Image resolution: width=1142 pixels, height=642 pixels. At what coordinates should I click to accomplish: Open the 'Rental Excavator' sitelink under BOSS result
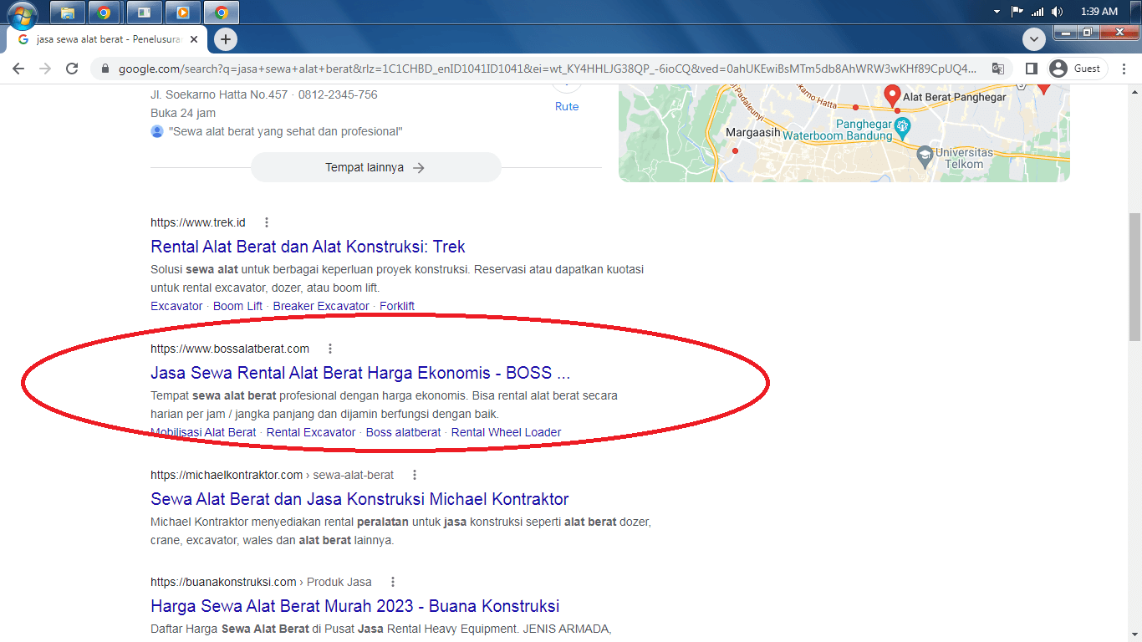tap(311, 432)
